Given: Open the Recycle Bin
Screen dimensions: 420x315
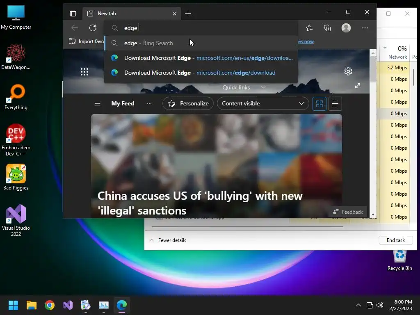Looking at the screenshot, I should click(x=399, y=260).
